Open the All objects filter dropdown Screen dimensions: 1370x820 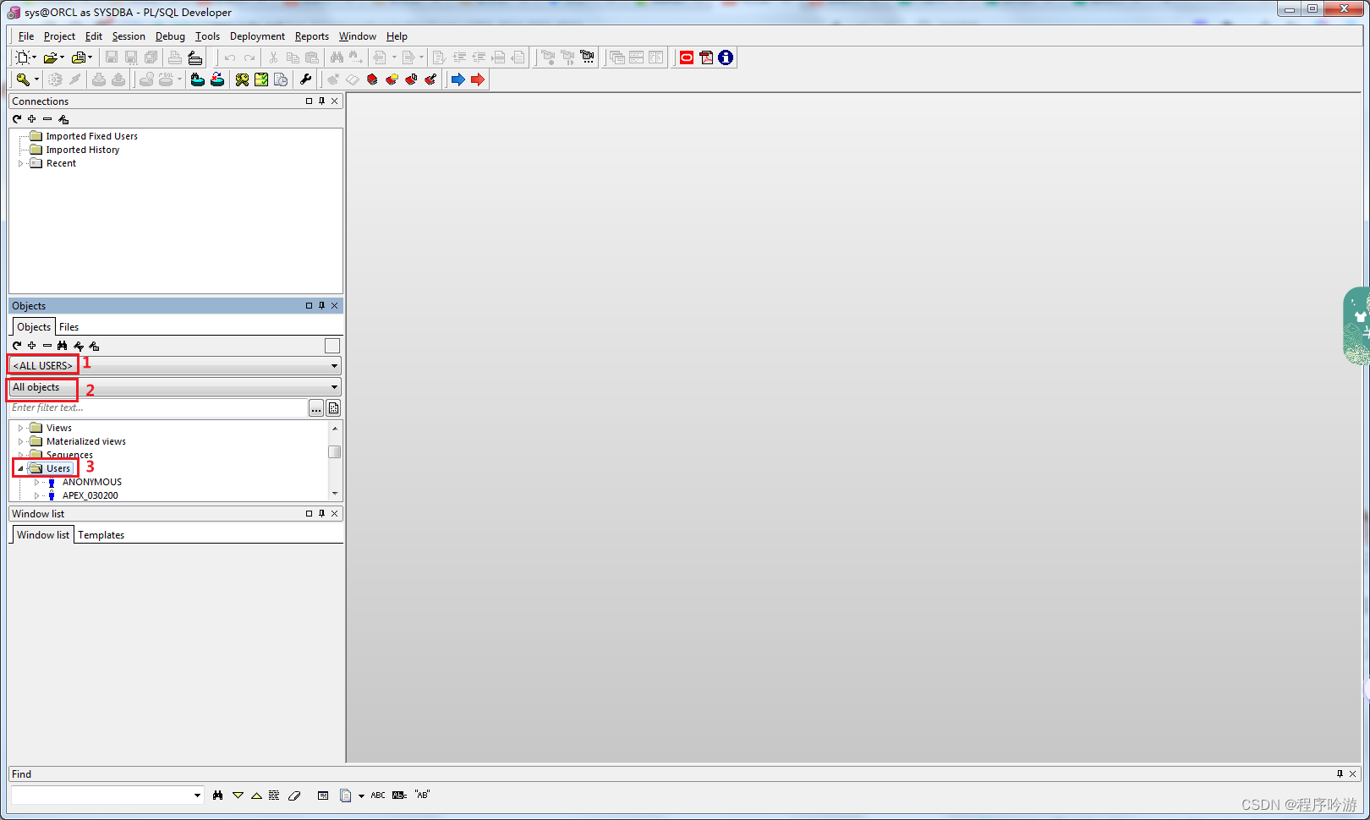[x=175, y=387]
